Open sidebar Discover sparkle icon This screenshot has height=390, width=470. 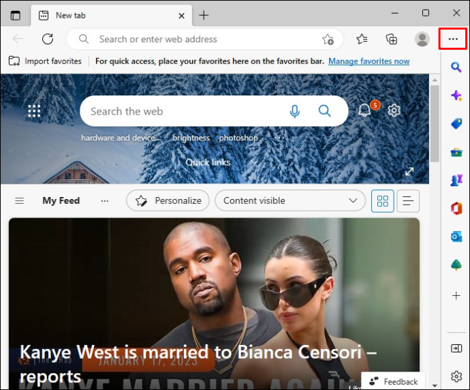coord(456,95)
